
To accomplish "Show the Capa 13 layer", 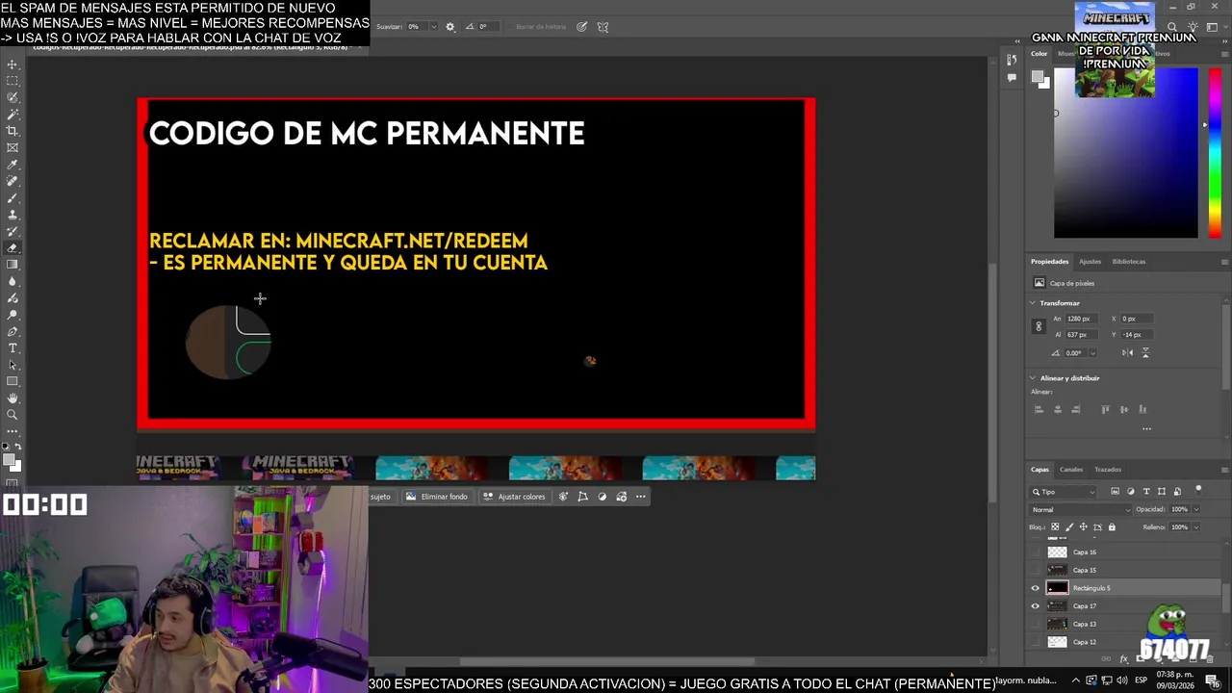I will [x=1036, y=624].
